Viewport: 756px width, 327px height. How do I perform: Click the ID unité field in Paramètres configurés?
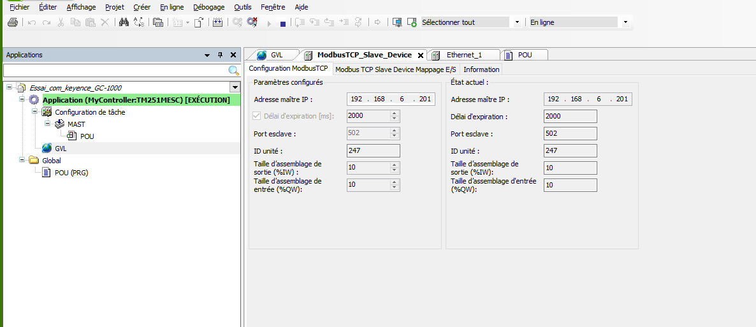[373, 150]
